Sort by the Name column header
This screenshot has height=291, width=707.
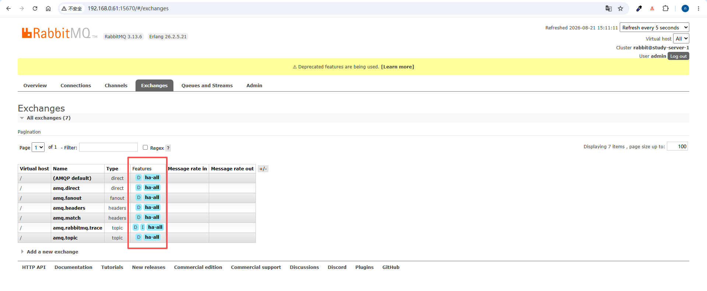[x=60, y=169]
